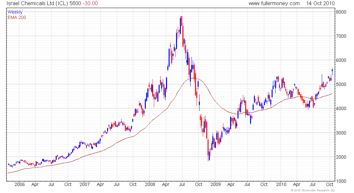Image resolution: width=354 pixels, height=193 pixels.
Task: Click the '2008' year label on time axis
Action: pos(150,184)
